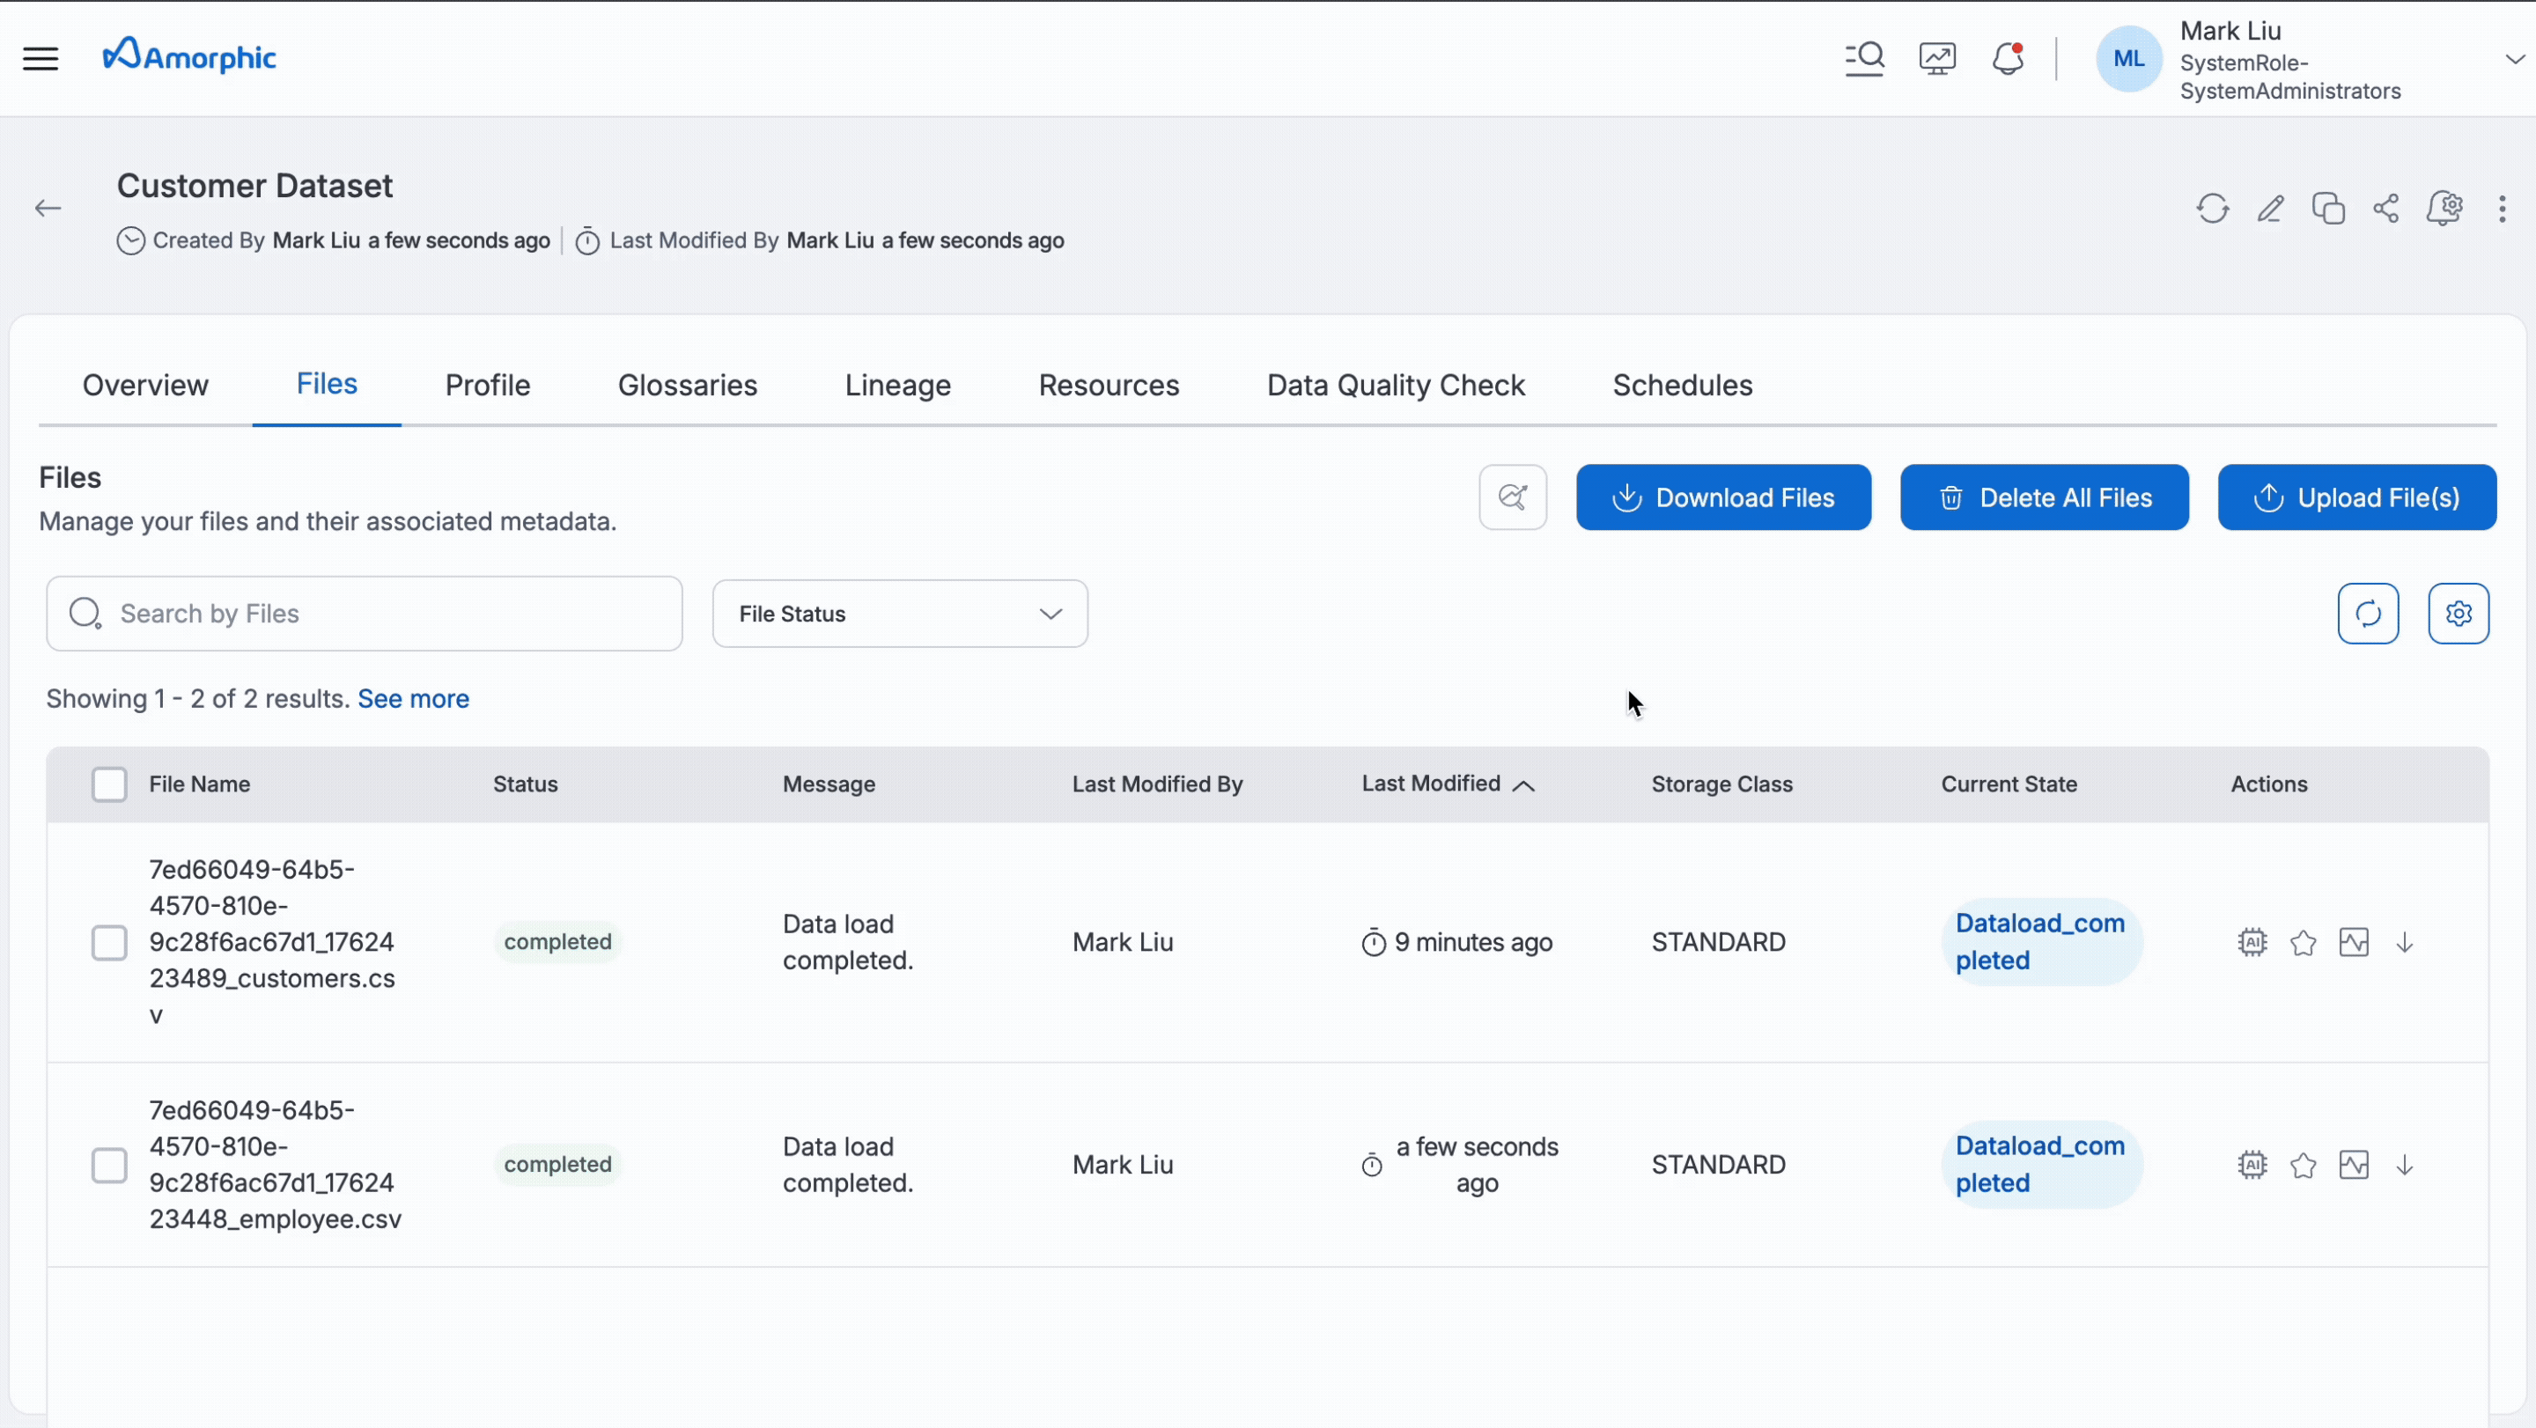Image resolution: width=2536 pixels, height=1428 pixels.
Task: Check the select-all files checkbox
Action: pyautogui.click(x=109, y=785)
